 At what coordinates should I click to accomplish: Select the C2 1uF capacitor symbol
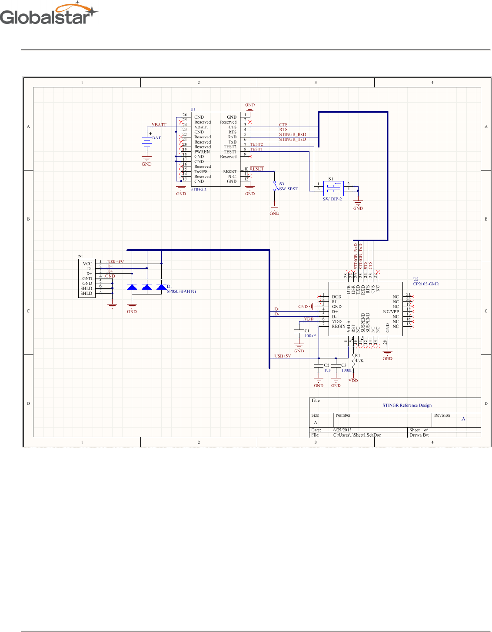319,366
